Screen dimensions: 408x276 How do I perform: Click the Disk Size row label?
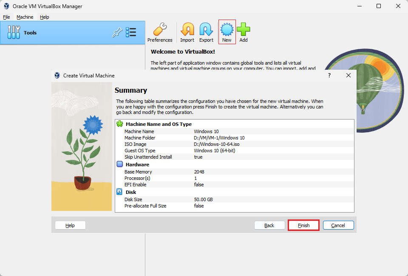133,199
